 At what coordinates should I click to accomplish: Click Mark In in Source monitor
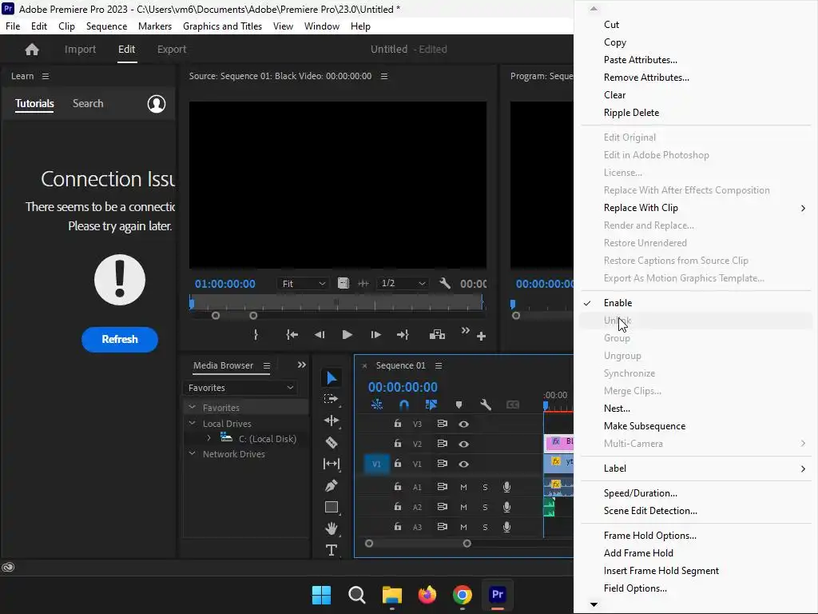[256, 335]
